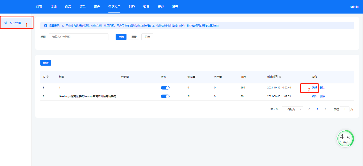Focus the 标题 announcement title input field
Viewport: 363px width, 166px height.
(79, 37)
